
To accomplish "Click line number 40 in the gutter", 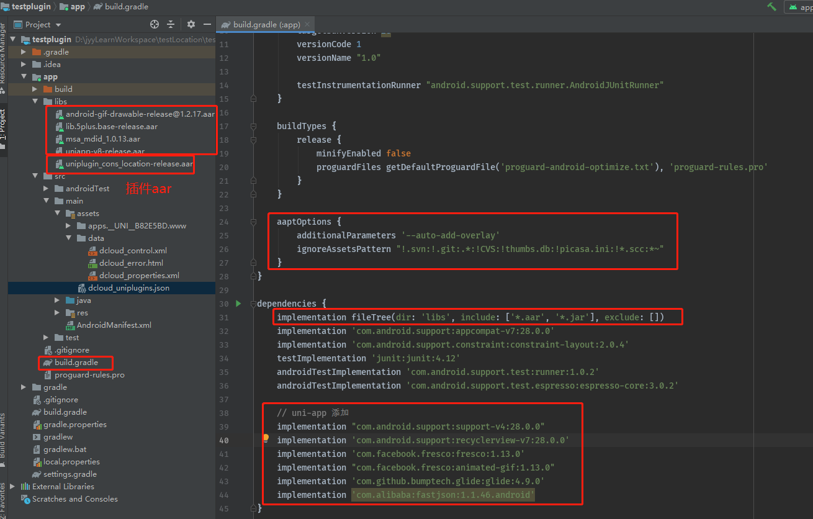I will [x=224, y=440].
